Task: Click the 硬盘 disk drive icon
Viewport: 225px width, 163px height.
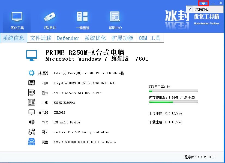Action: (x=32, y=142)
